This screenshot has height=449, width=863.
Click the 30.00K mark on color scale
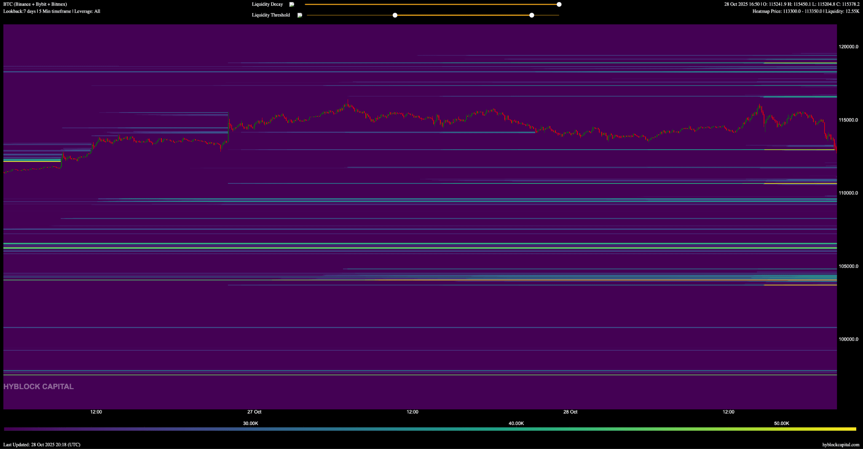(x=251, y=423)
